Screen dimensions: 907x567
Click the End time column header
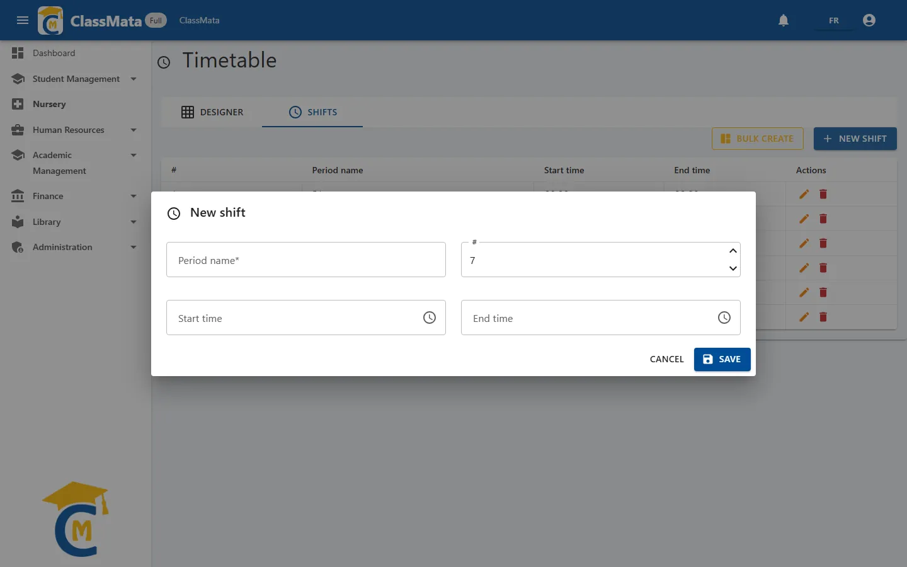pos(692,170)
